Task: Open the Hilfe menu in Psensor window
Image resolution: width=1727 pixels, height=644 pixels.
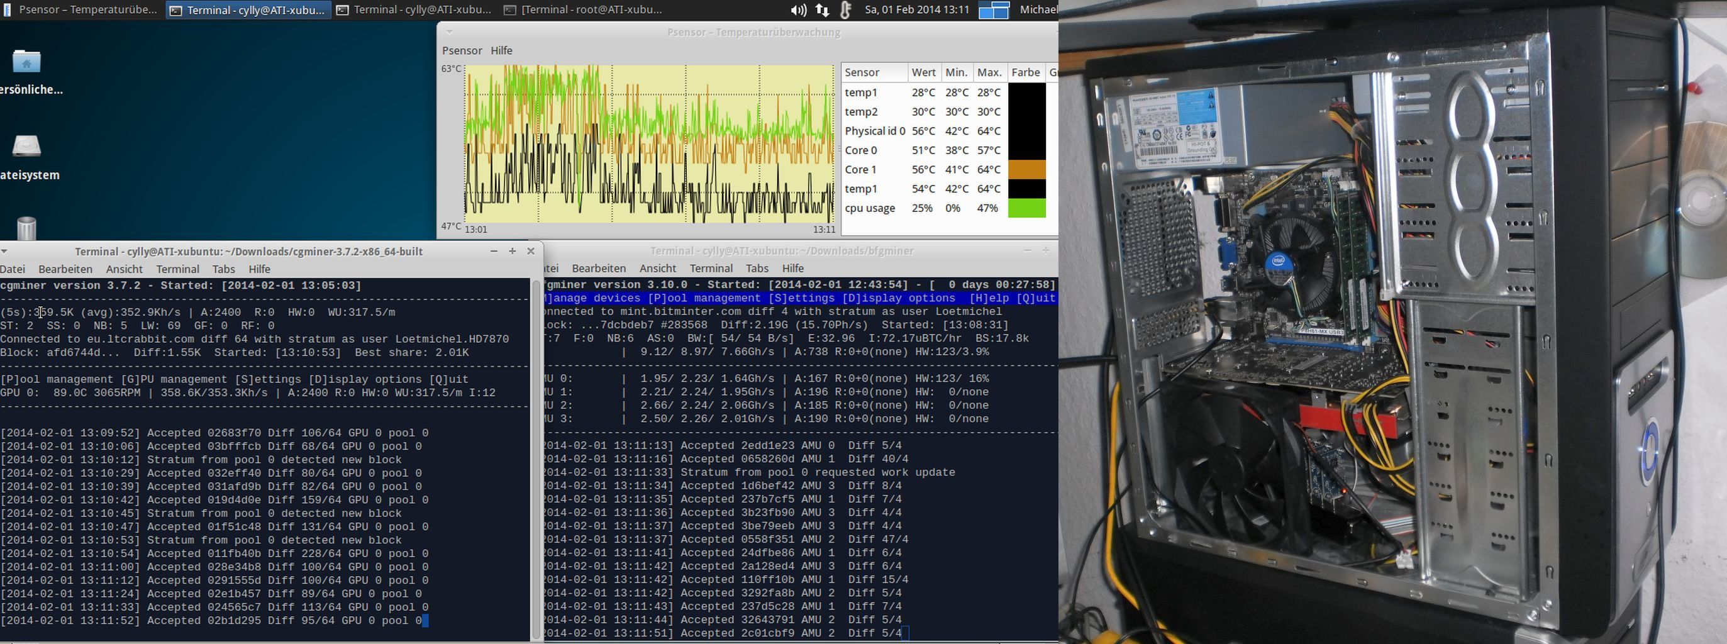Action: coord(501,50)
